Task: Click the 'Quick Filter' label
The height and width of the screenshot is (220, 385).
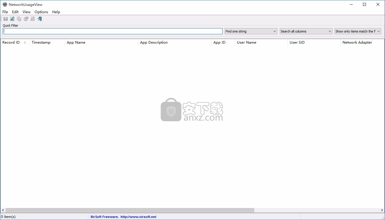Action: (11, 25)
